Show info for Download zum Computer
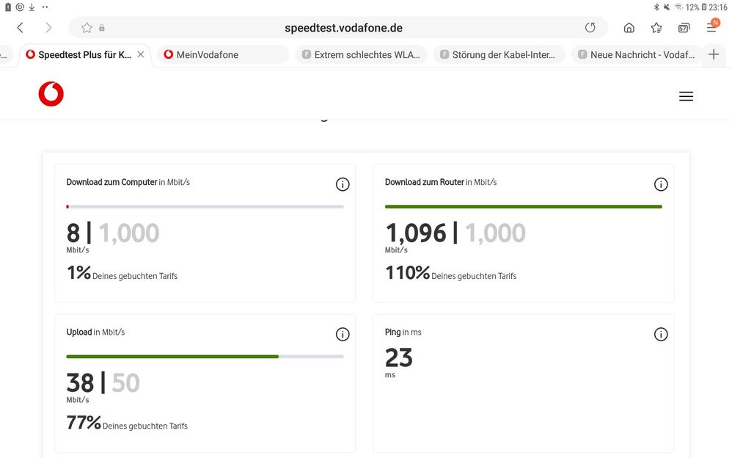This screenshot has width=732, height=458. coord(343,184)
